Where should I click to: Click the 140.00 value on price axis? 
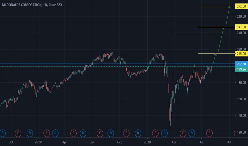[x=241, y=115]
